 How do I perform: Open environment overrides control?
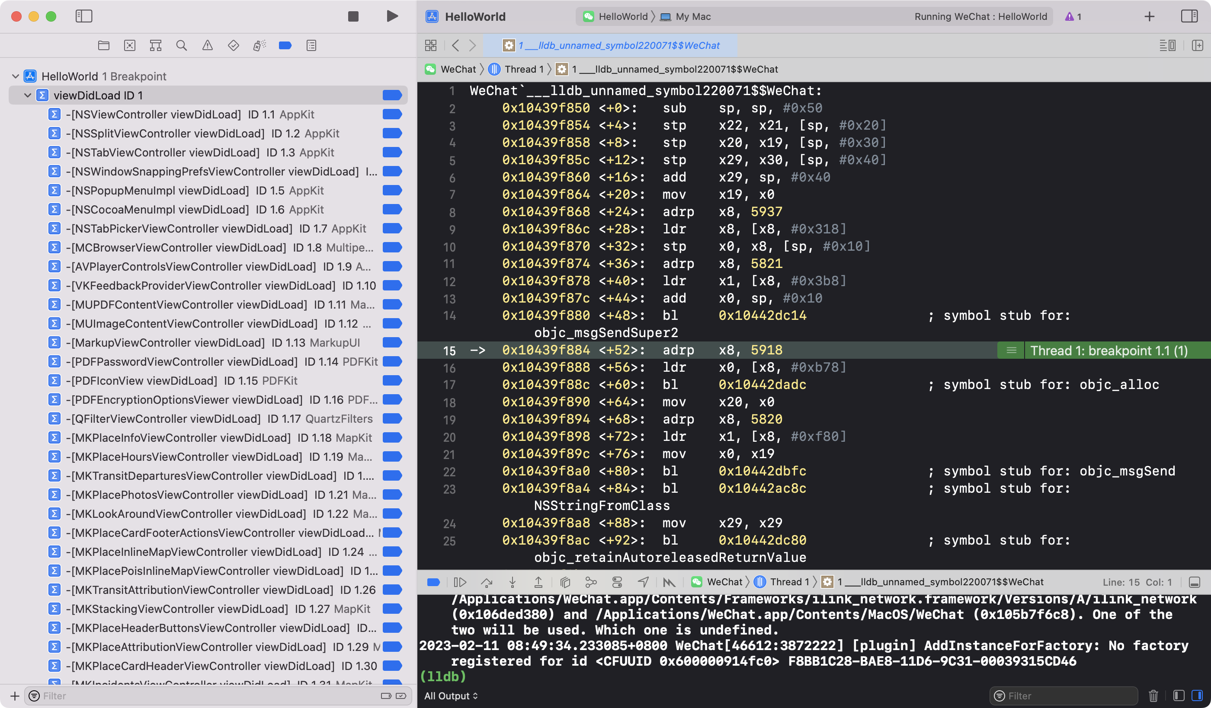[x=617, y=582]
